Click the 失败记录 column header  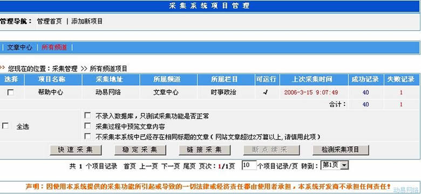coord(401,80)
